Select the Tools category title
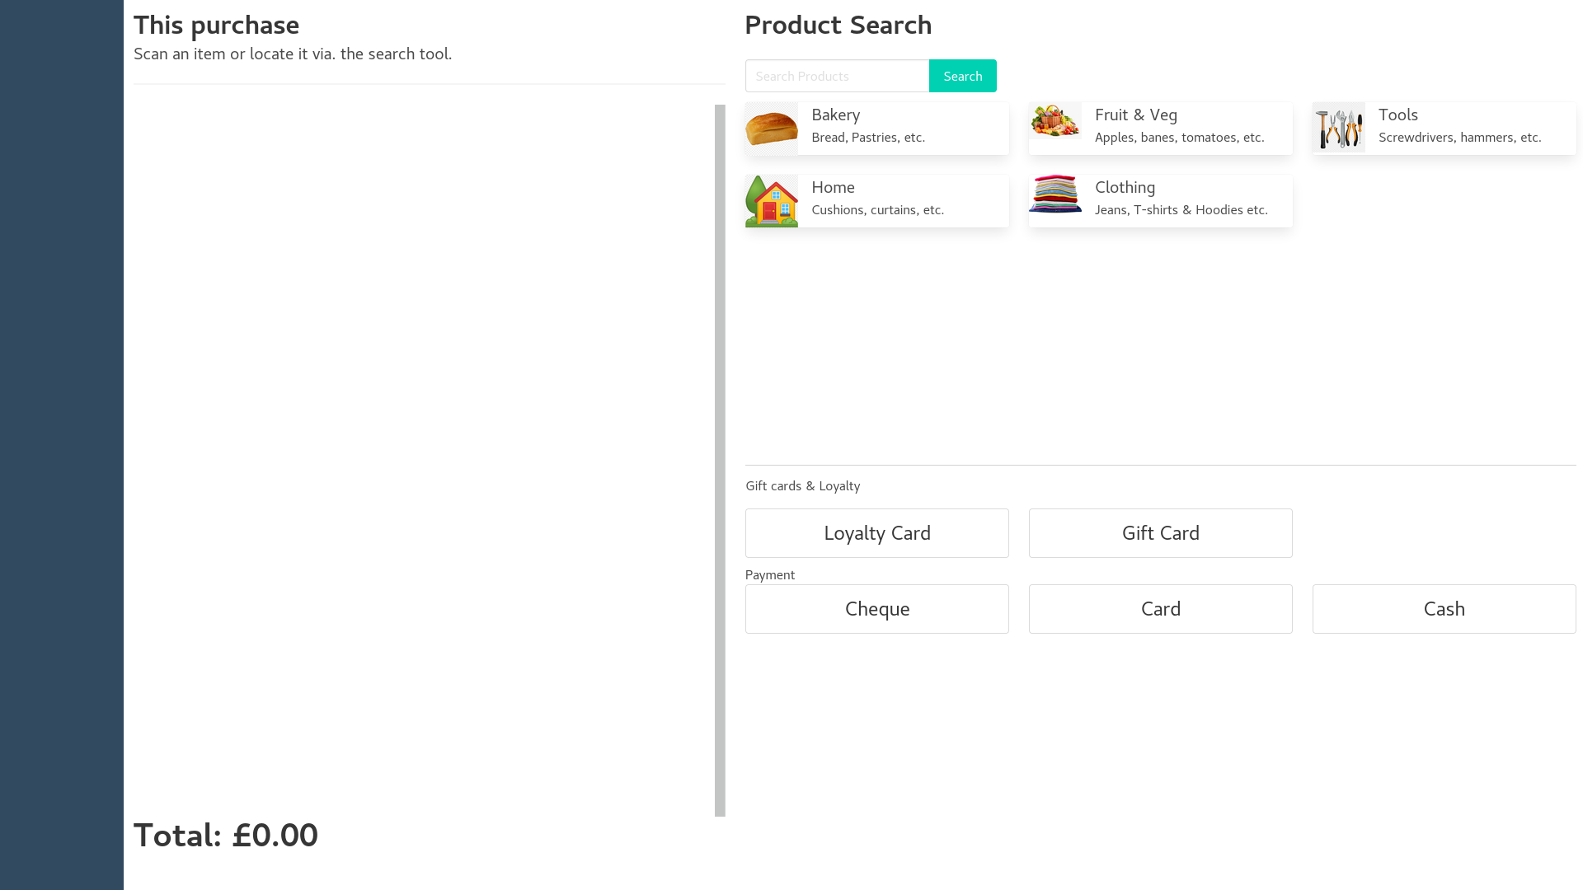This screenshot has height=890, width=1583. 1397,115
